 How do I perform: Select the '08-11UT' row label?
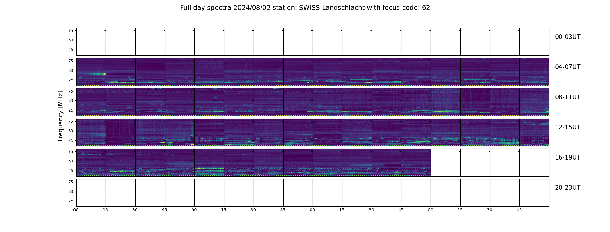pyautogui.click(x=568, y=97)
